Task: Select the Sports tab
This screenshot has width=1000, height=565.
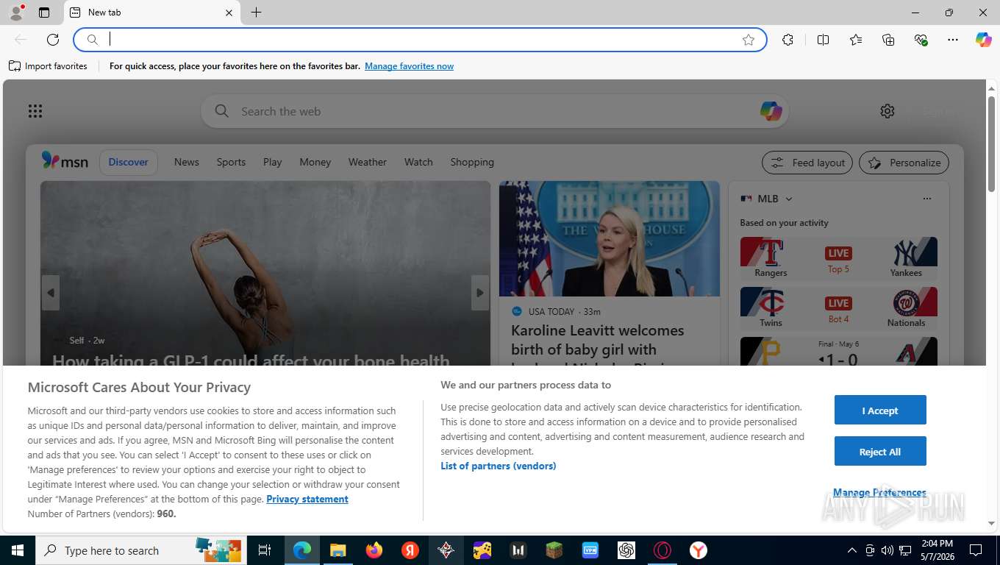Action: pyautogui.click(x=231, y=162)
